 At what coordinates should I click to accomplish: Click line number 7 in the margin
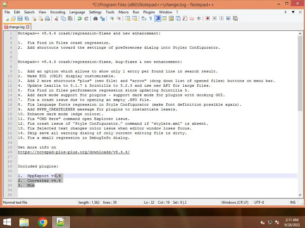[11, 62]
